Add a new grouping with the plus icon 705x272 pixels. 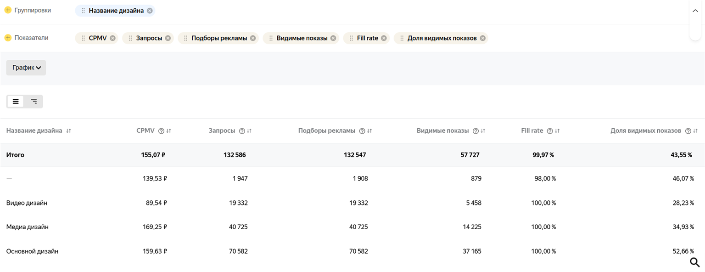(8, 10)
